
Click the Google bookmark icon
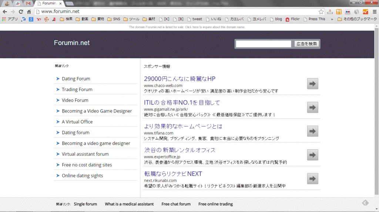tap(31, 19)
